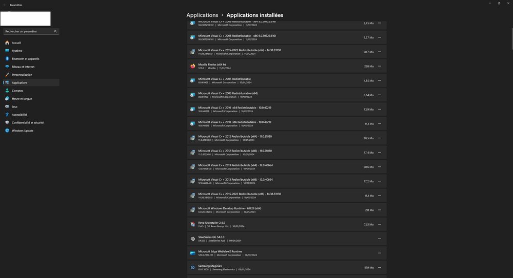The width and height of the screenshot is (513, 278).
Task: Click the SteelSeries GG app icon
Action: (193, 239)
